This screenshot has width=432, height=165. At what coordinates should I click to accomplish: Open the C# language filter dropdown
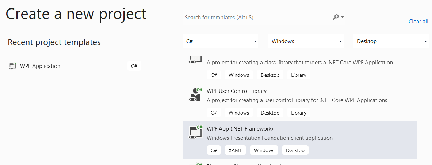pyautogui.click(x=221, y=41)
